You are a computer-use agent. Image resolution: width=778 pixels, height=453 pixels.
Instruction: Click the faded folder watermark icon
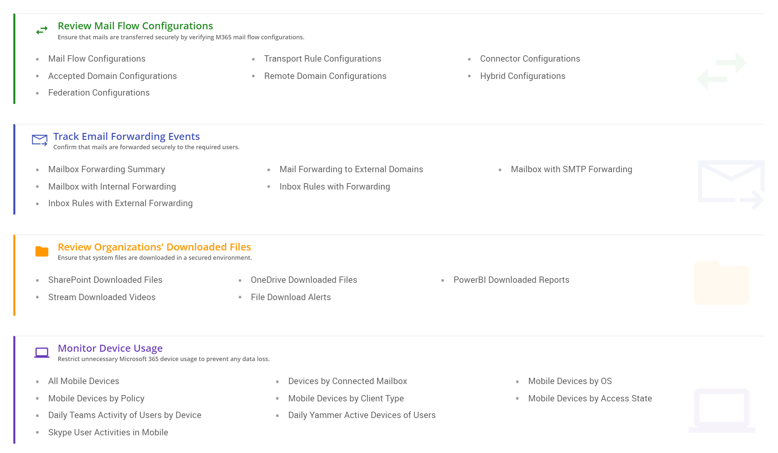[722, 282]
